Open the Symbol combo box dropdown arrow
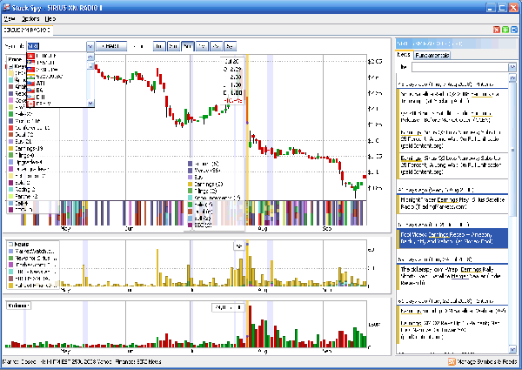This screenshot has width=522, height=370. pyautogui.click(x=90, y=44)
